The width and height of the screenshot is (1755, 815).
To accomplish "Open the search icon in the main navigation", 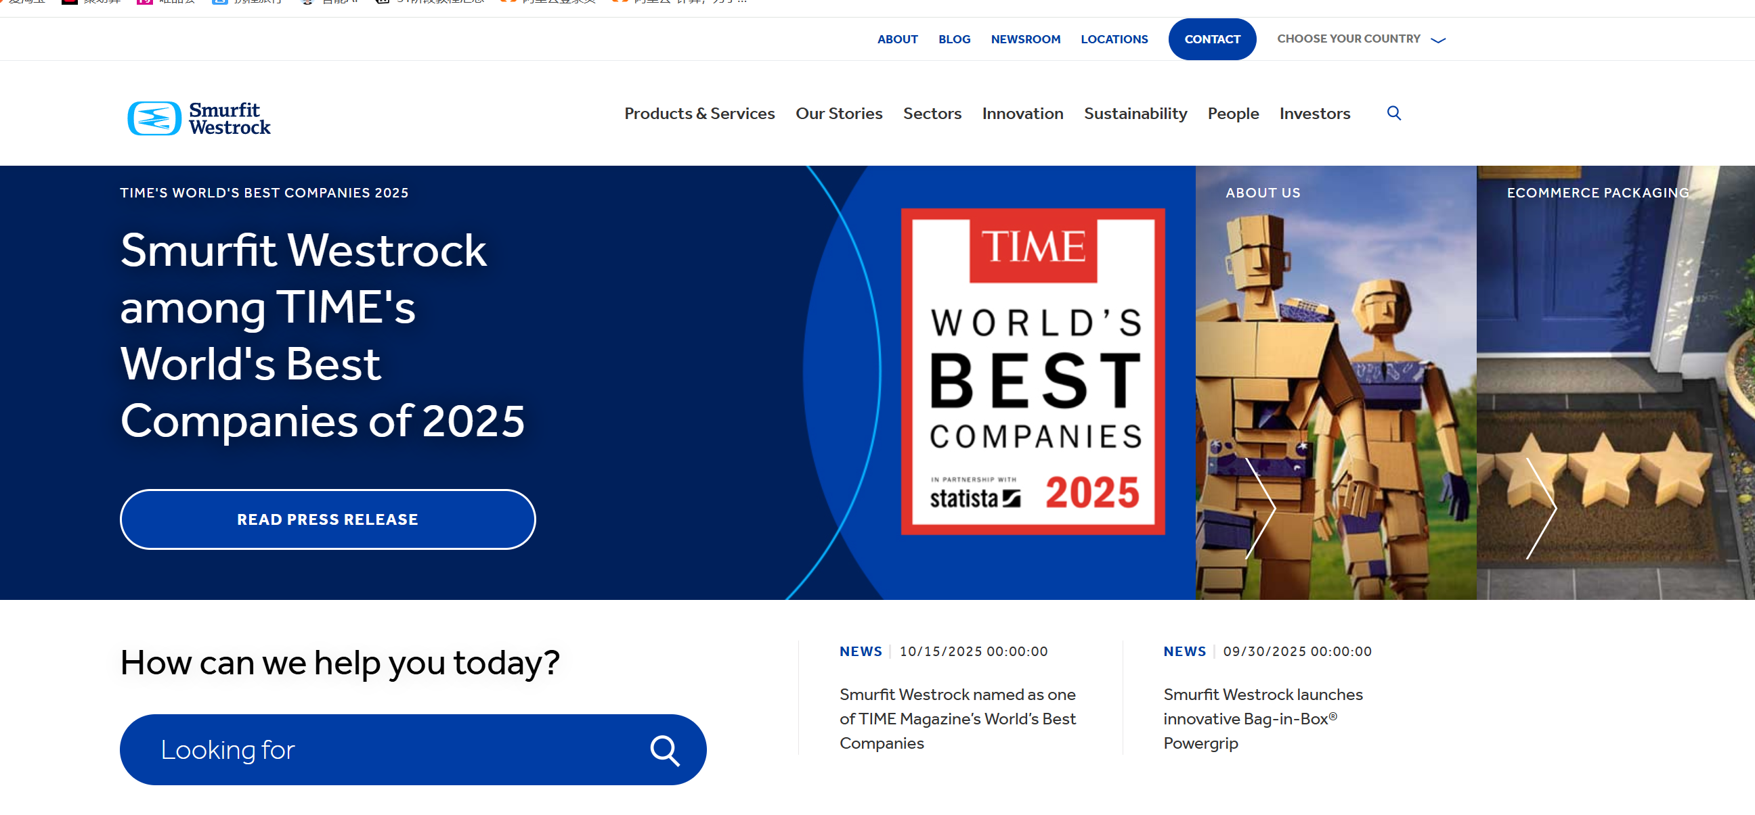I will tap(1394, 113).
